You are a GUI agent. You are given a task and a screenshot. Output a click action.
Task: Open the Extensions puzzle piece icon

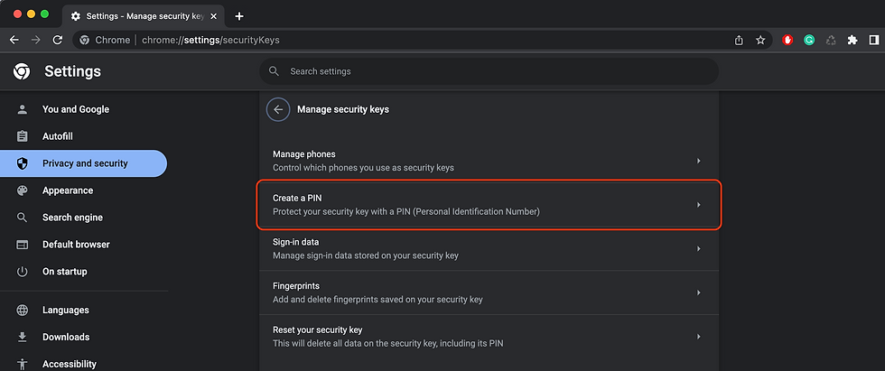coord(852,40)
